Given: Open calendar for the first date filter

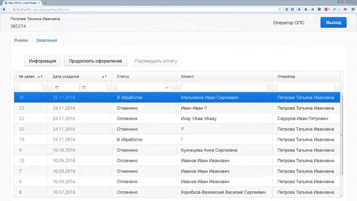Looking at the screenshot, I should click(x=57, y=87).
